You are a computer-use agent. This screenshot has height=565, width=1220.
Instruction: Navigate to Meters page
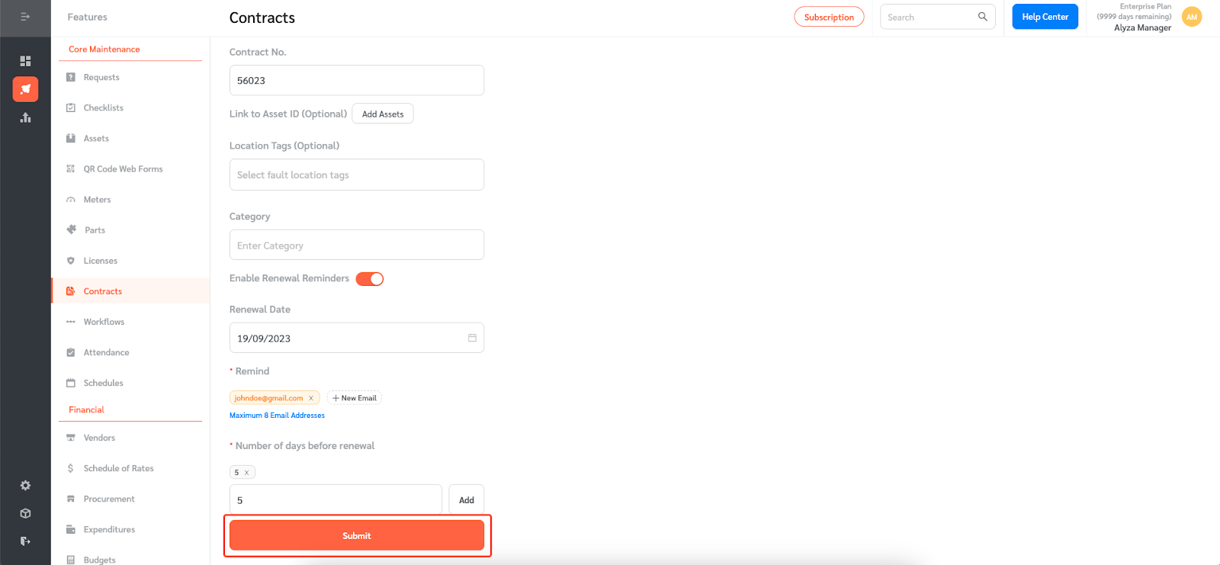pyautogui.click(x=97, y=200)
